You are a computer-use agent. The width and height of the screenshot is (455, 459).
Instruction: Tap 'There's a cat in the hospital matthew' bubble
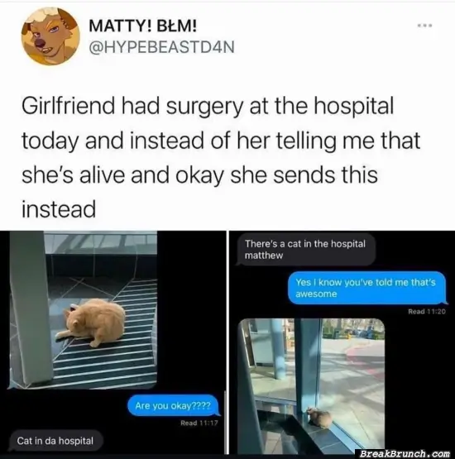305,250
